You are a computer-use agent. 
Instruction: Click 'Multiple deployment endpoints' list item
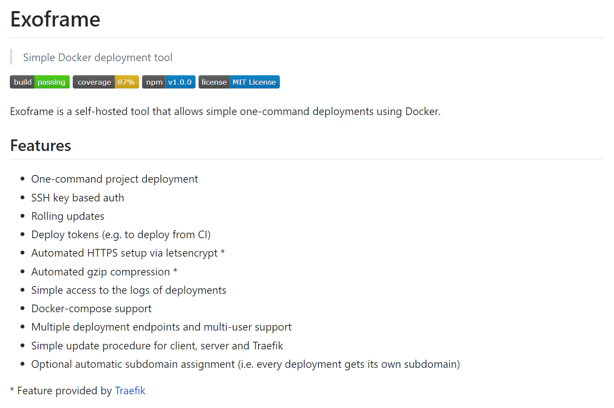click(x=161, y=327)
